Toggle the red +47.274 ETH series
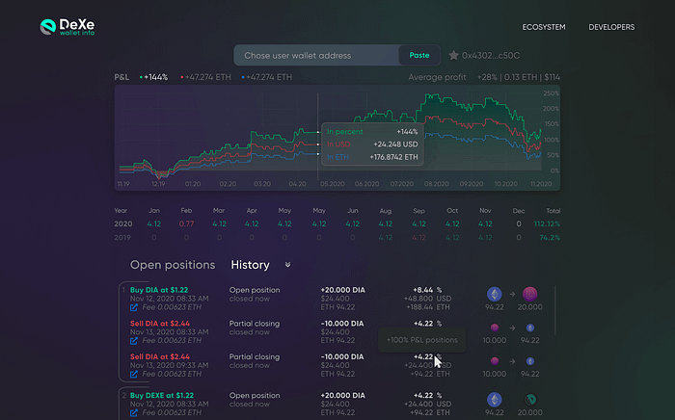The height and width of the screenshot is (420, 675). click(x=205, y=77)
